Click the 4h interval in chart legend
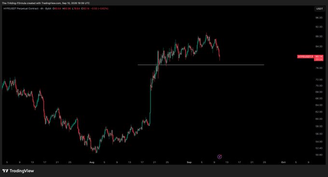The width and height of the screenshot is (328, 177). 42,9
